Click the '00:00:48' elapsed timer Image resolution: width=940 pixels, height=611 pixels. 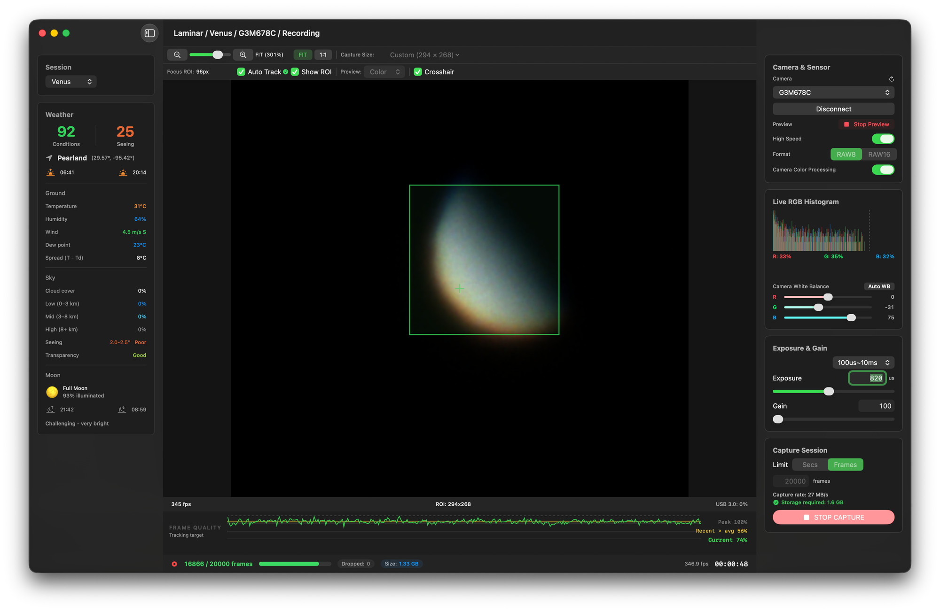[731, 564]
